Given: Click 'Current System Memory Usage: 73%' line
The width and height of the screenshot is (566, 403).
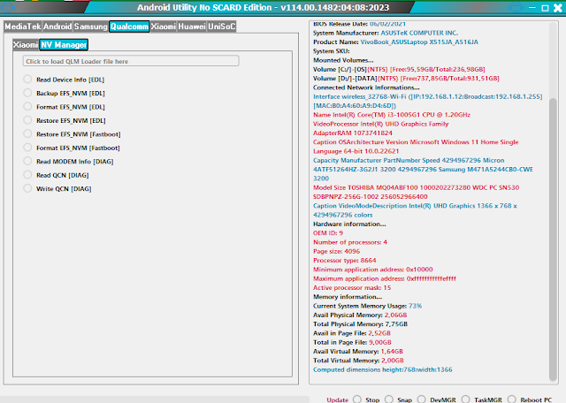Looking at the screenshot, I should (368, 306).
